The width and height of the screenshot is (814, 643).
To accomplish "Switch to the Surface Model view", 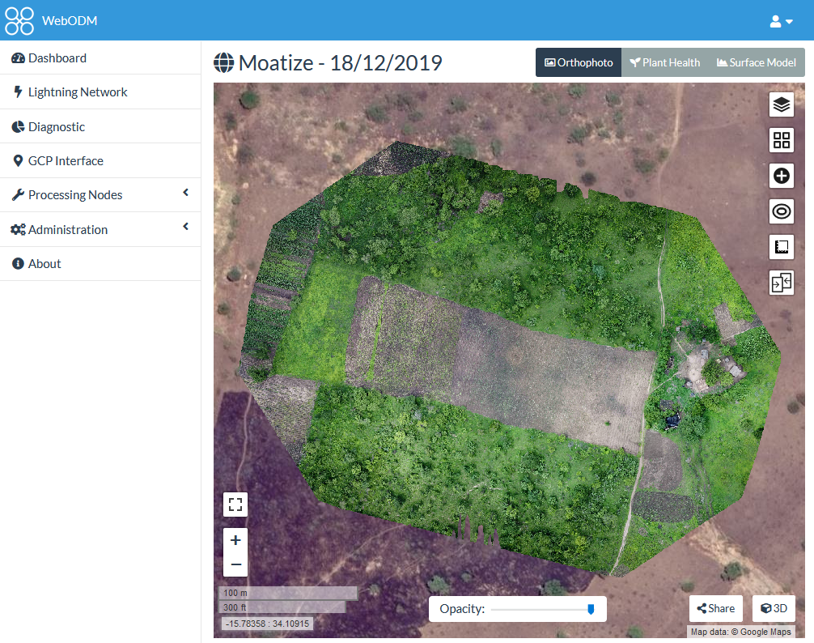I will [x=756, y=62].
